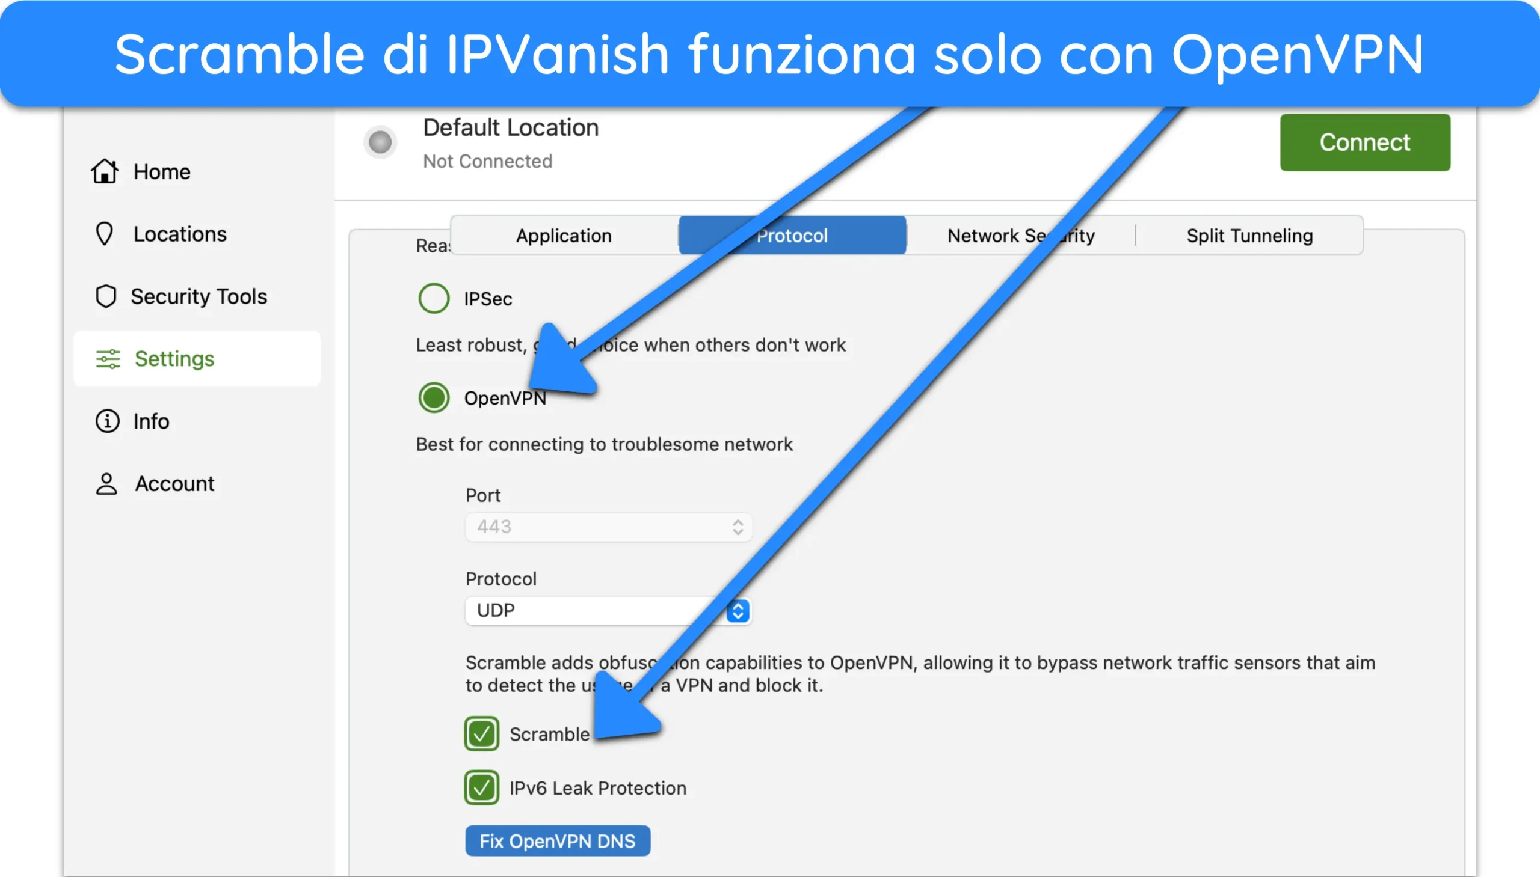Viewport: 1540px width, 877px height.
Task: Switch to the Network Security tab
Action: point(1021,236)
